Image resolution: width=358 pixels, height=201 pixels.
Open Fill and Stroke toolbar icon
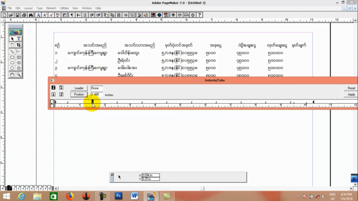tap(65, 15)
